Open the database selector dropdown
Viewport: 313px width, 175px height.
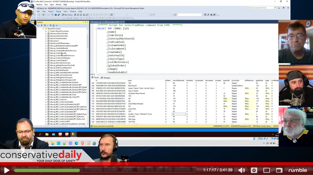[x=51, y=18]
